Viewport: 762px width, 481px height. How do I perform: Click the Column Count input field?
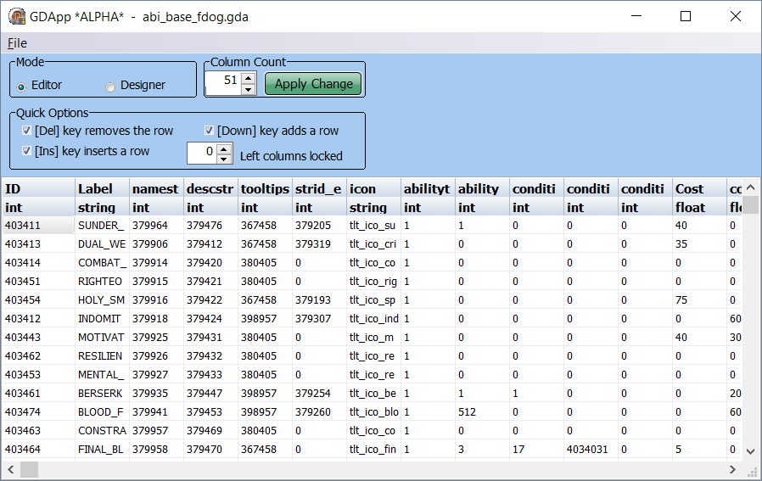tap(222, 83)
